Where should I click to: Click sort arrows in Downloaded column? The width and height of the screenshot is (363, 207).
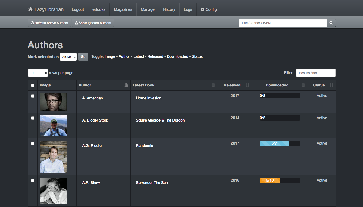[304, 85]
